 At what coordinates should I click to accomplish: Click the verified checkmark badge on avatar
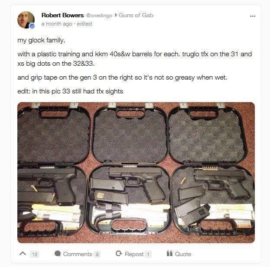coord(32,26)
